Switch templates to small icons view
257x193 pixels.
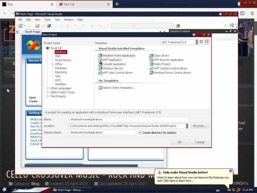click(x=207, y=42)
